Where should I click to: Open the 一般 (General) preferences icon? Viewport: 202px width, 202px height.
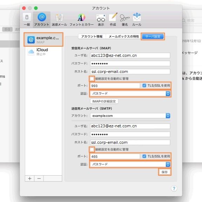pyautogui.click(x=27, y=19)
